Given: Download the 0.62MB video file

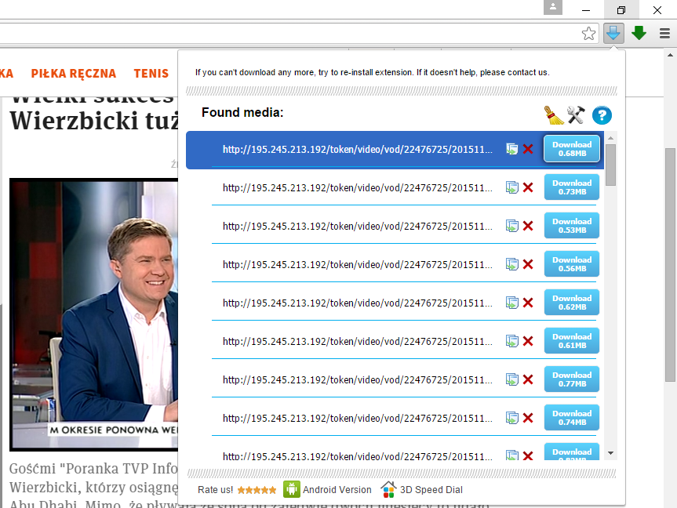Looking at the screenshot, I should click(572, 303).
